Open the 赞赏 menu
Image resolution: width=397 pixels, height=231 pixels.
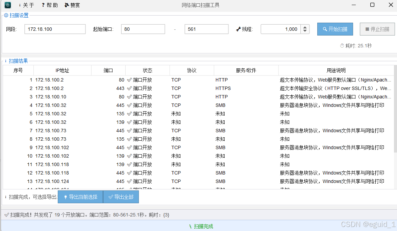point(72,5)
